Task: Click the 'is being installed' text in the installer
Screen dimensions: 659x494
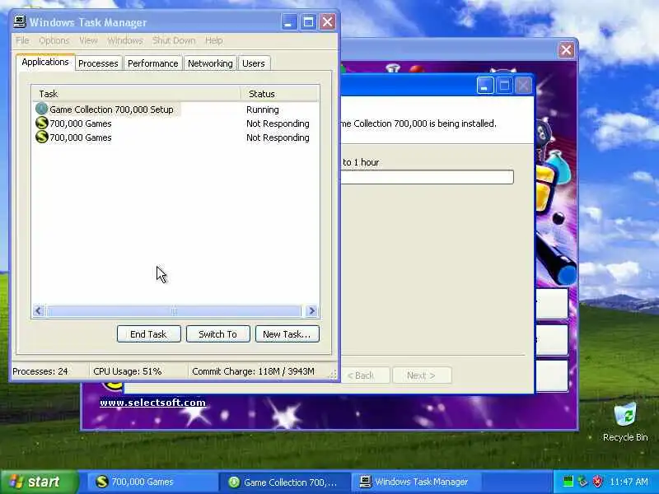Action: coord(463,123)
